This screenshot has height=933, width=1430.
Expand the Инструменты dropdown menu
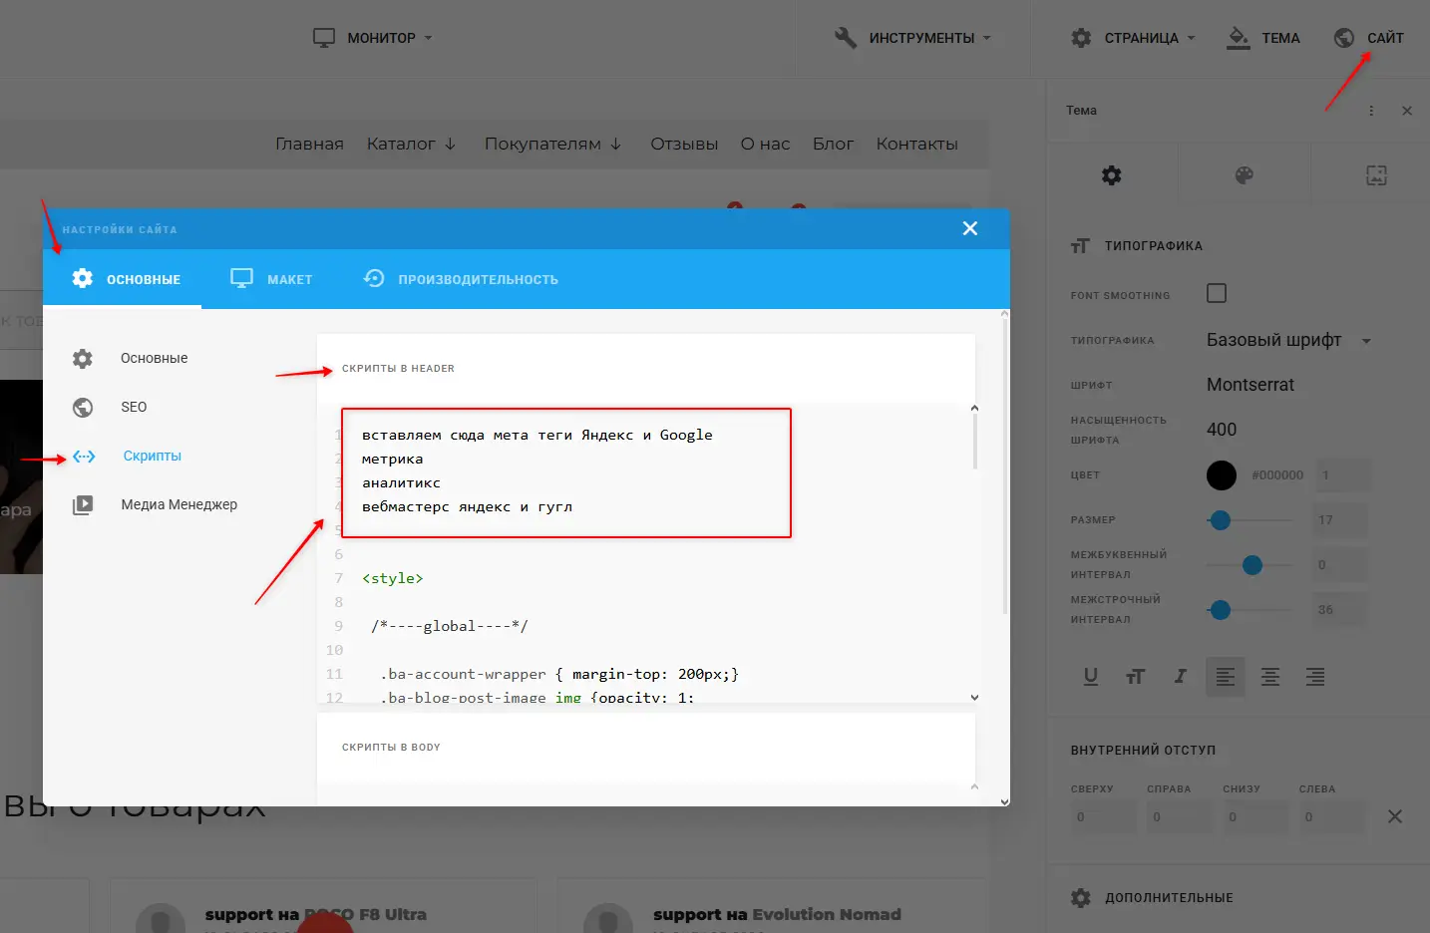912,38
